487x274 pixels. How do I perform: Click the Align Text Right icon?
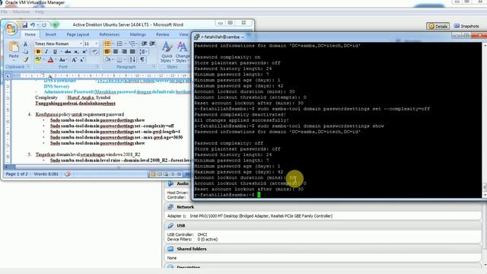pos(124,52)
